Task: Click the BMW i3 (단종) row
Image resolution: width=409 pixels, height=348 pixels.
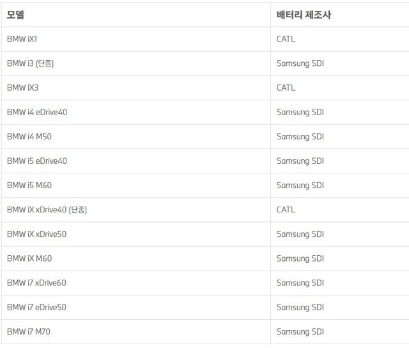Action: 35,63
